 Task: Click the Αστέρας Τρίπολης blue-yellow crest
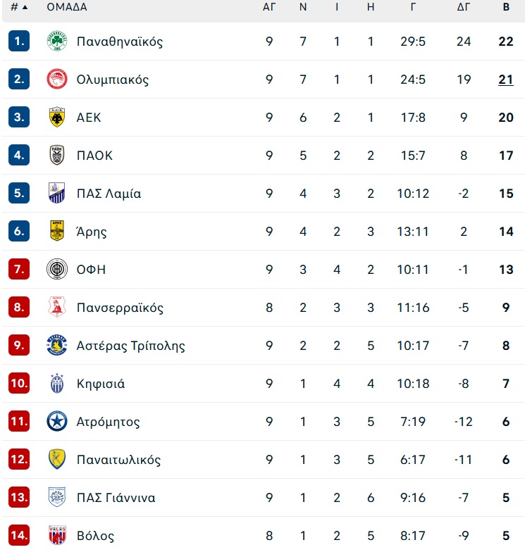56,345
